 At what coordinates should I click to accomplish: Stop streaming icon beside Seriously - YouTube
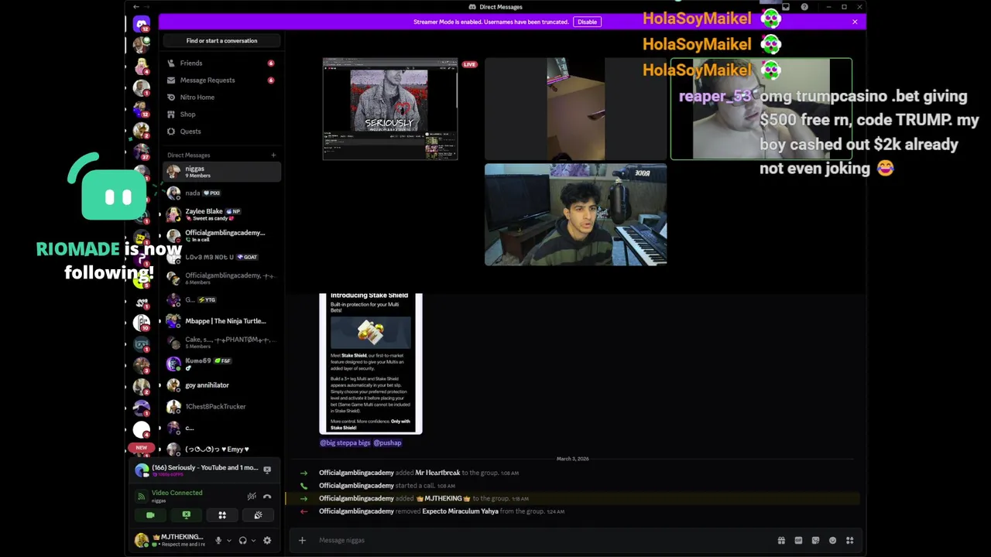coord(267,470)
